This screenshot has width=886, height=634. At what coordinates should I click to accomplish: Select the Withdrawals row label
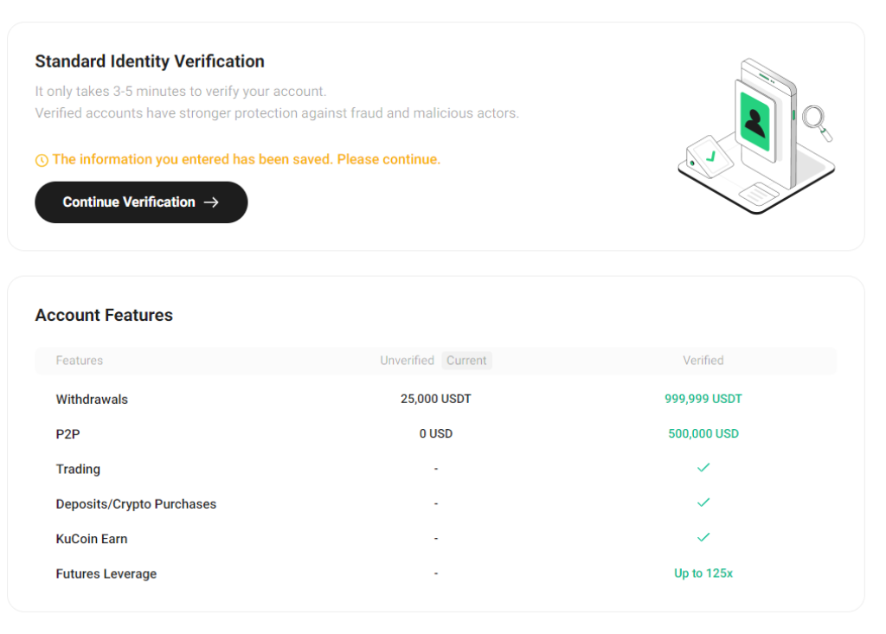pos(92,399)
